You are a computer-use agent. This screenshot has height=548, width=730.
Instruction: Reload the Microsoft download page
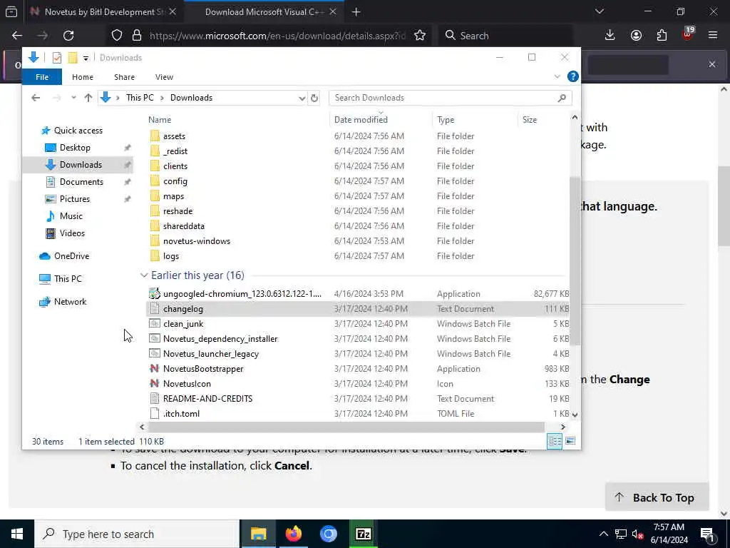[68, 36]
